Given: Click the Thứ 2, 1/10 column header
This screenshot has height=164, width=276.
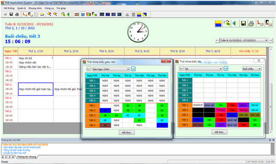Looking at the screenshot, I should click(x=36, y=51).
